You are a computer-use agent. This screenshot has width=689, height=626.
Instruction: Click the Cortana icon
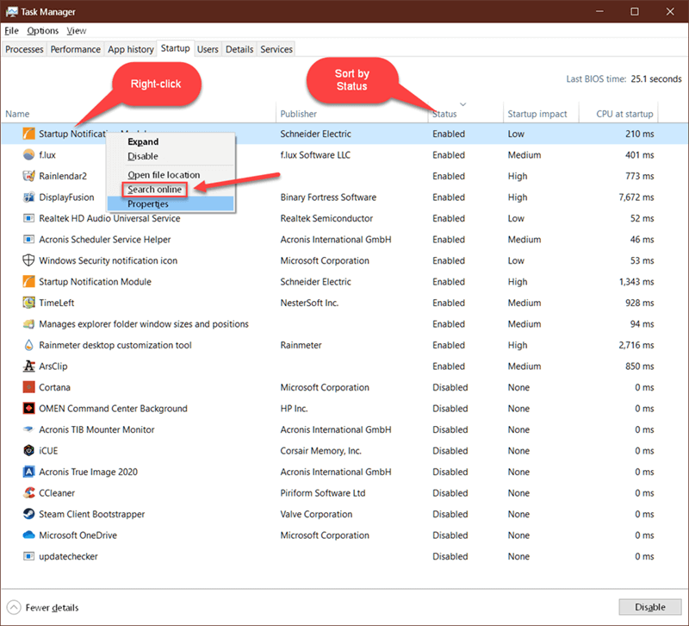pyautogui.click(x=28, y=387)
